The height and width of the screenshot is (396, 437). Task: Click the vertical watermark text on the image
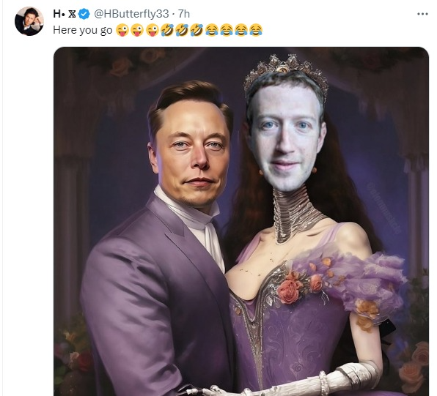385,208
